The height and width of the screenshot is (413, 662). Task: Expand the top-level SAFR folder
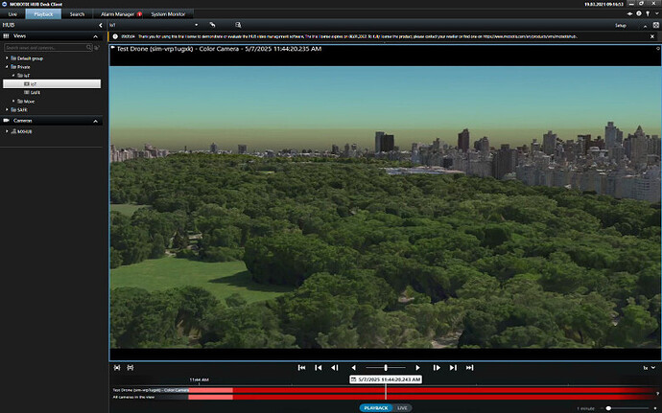[x=7, y=109]
